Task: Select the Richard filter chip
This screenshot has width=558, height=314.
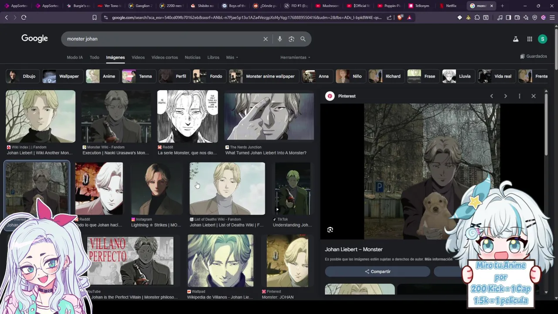Action: (x=387, y=76)
